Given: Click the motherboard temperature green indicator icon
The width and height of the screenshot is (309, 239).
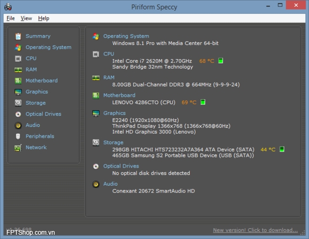Looking at the screenshot, I should click(x=203, y=102).
